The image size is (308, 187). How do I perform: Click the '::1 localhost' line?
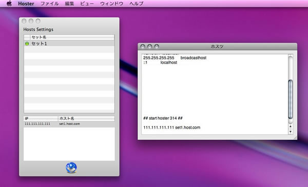point(160,63)
